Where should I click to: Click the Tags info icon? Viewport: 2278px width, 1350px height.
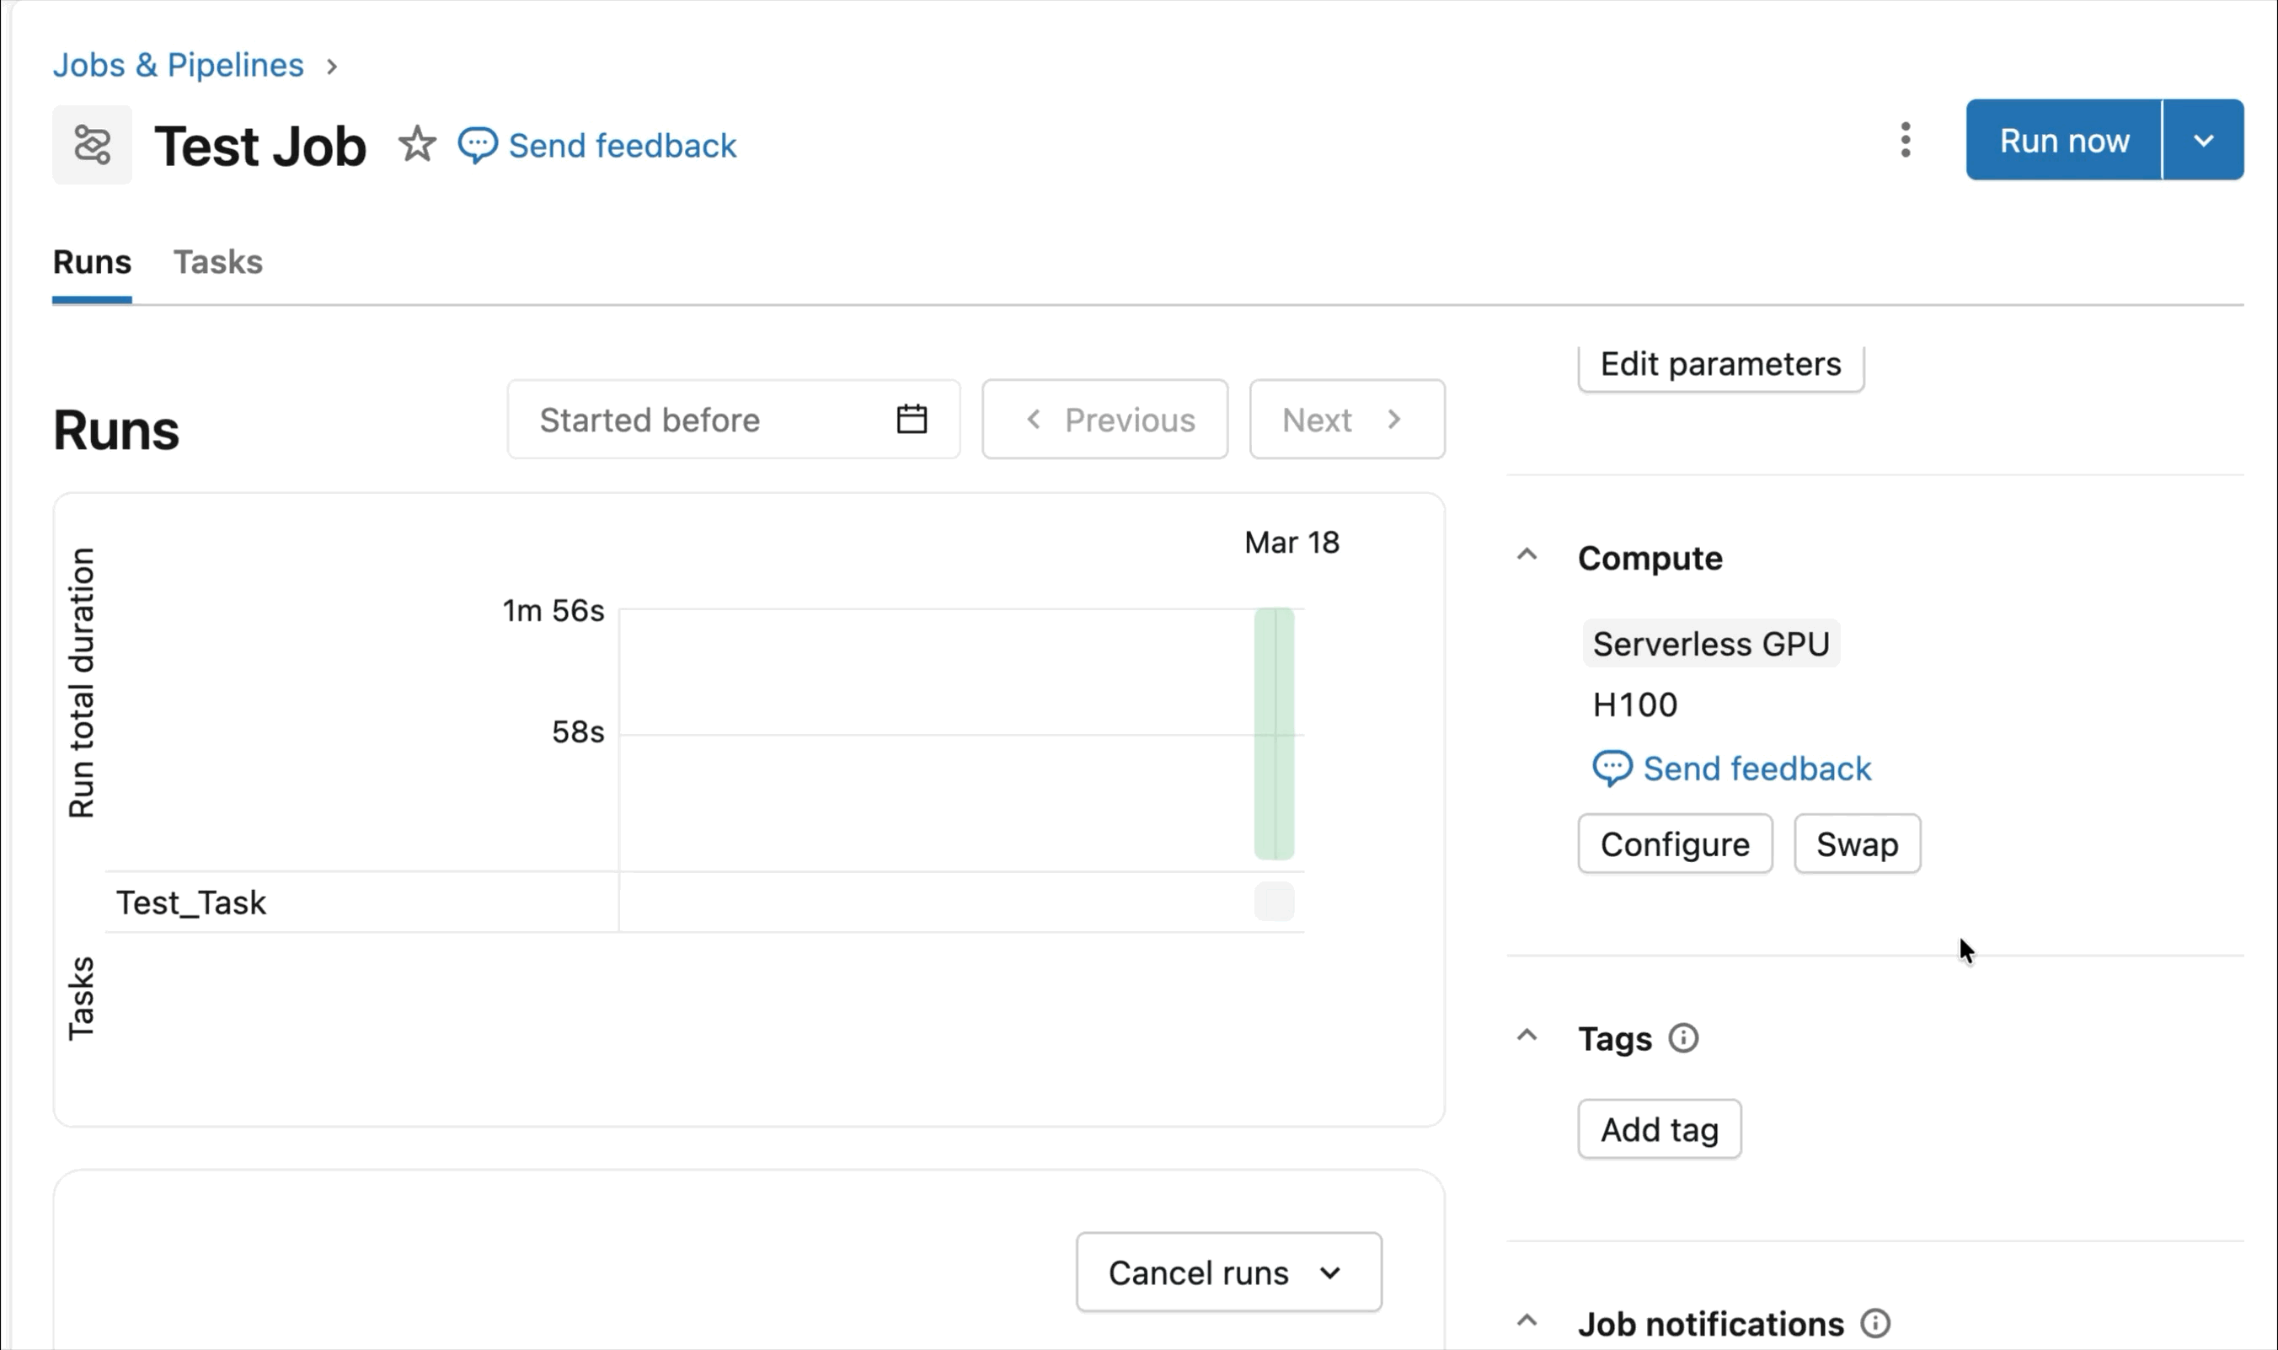click(x=1683, y=1038)
